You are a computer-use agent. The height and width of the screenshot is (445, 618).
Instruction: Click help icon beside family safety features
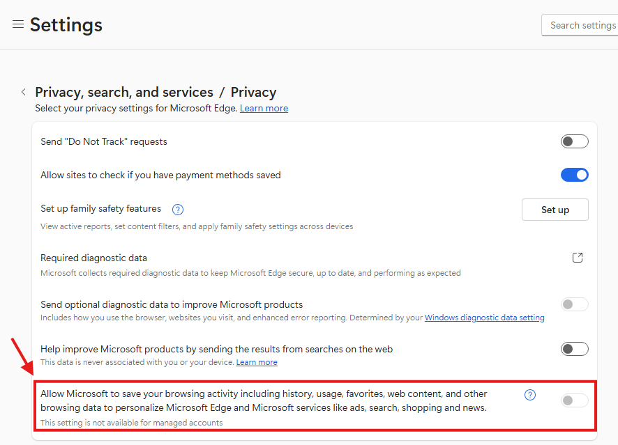tap(177, 209)
